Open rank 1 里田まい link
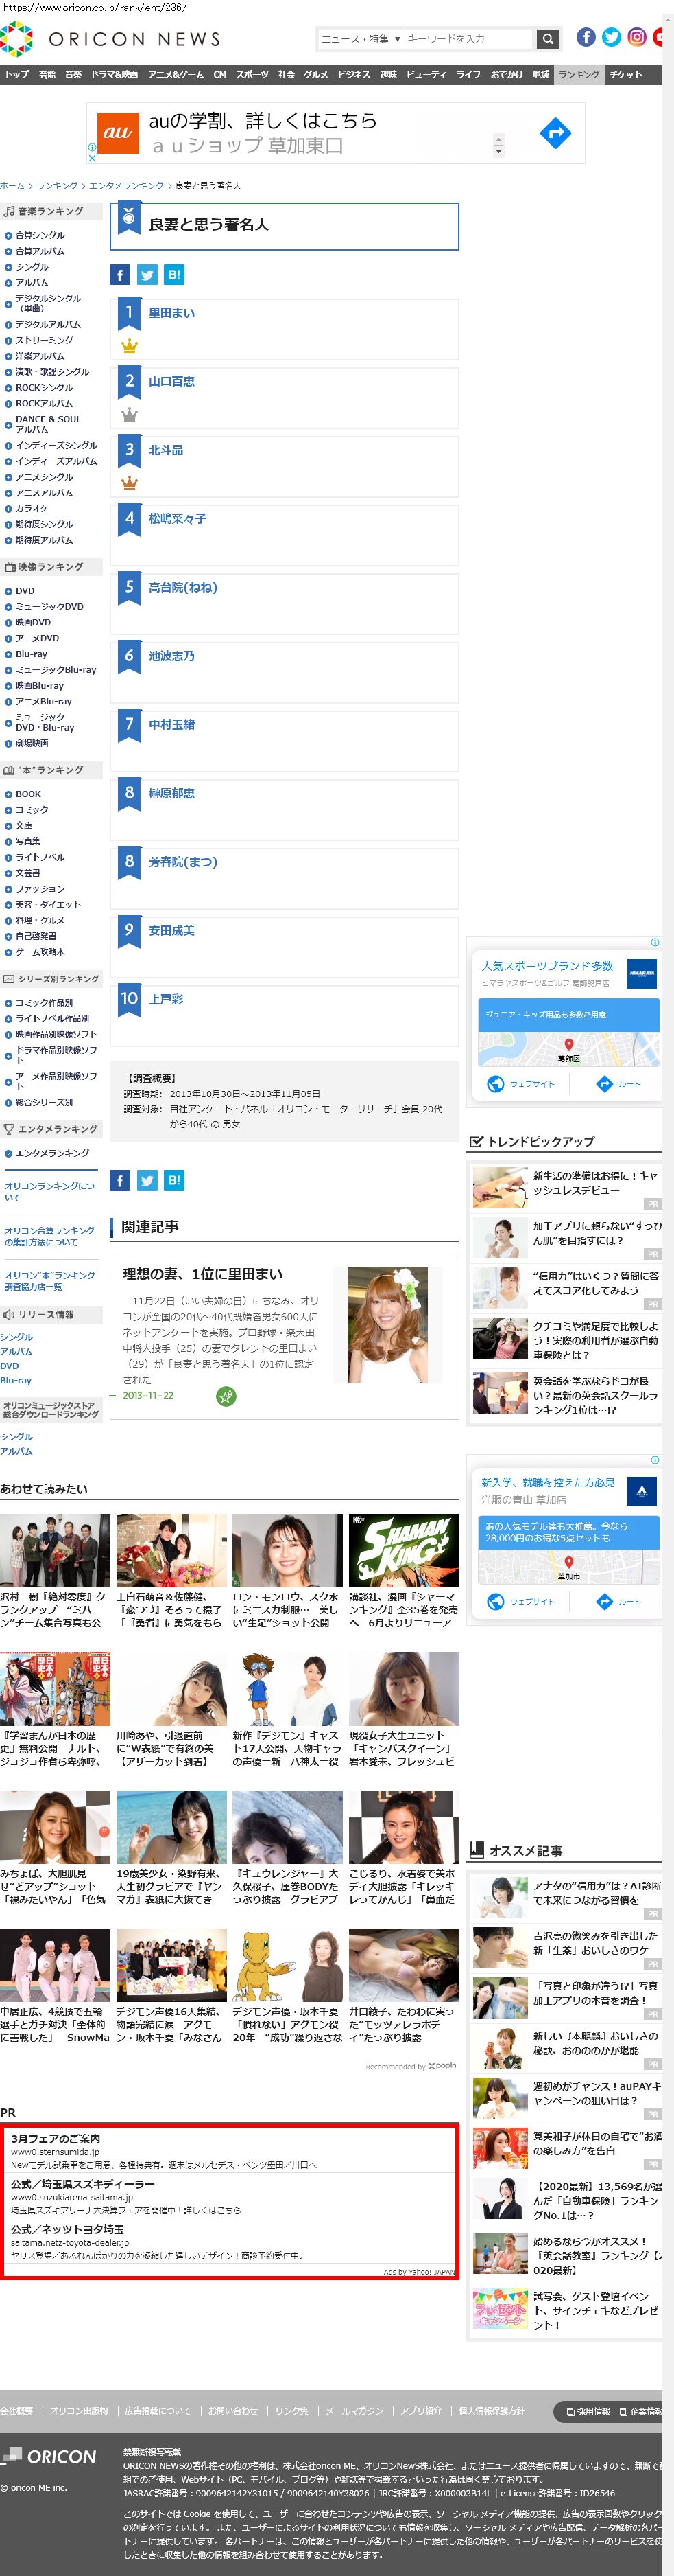 [171, 313]
